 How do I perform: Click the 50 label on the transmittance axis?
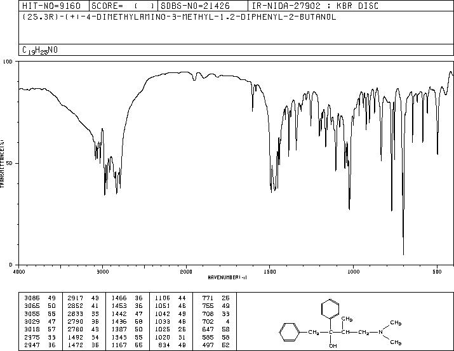coord(10,163)
